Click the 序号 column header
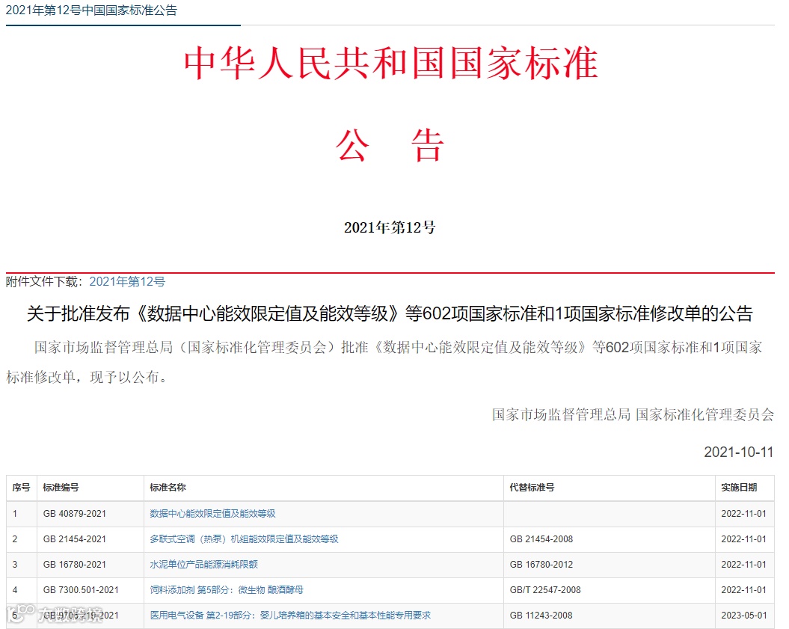This screenshot has height=629, width=789. pos(21,488)
